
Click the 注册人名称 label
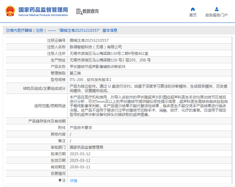coord(56,47)
